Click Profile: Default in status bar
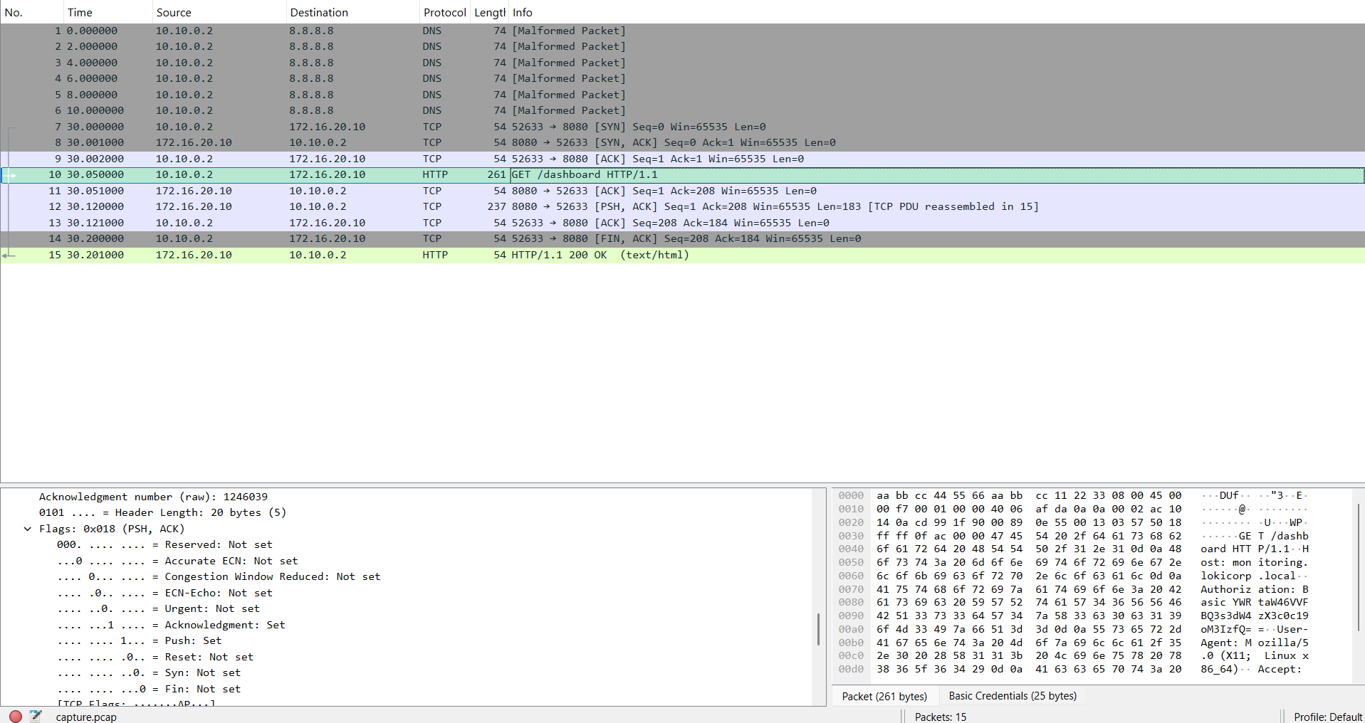This screenshot has width=1365, height=723. [x=1328, y=717]
